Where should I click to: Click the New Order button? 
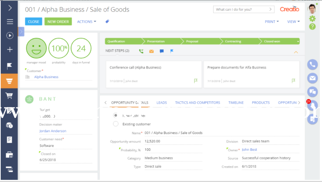pyautogui.click(x=58, y=21)
